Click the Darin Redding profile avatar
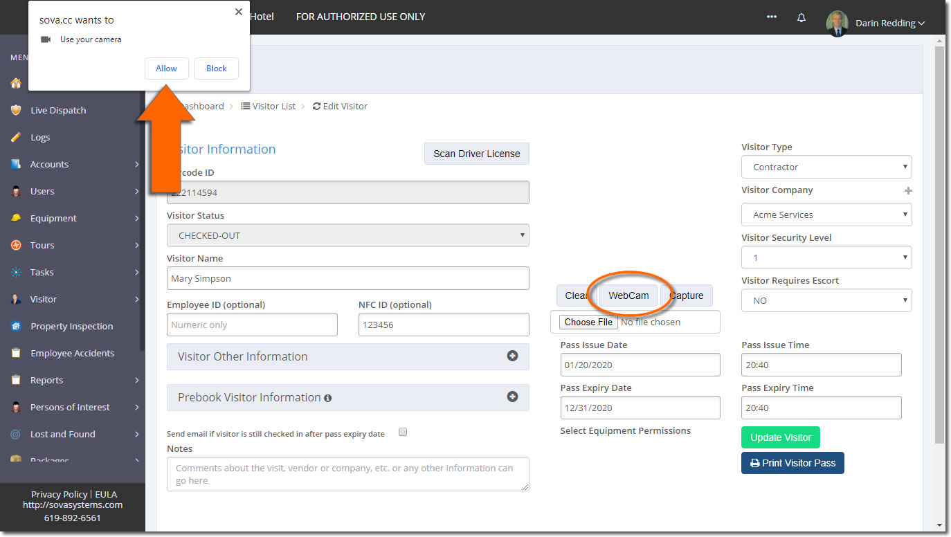 (x=837, y=24)
